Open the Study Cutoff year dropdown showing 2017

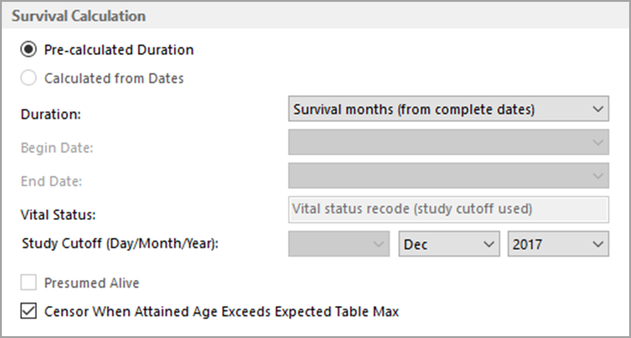[x=558, y=244]
